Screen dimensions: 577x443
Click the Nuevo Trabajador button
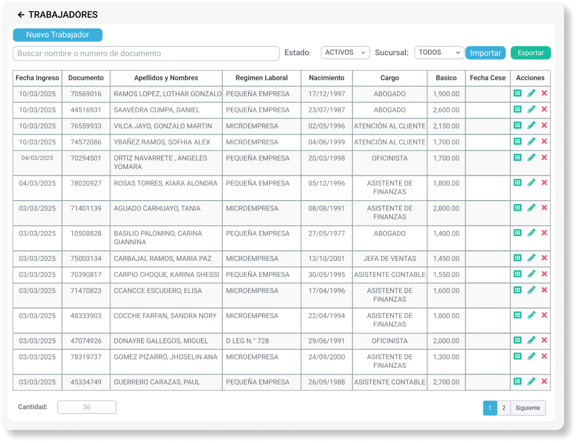click(x=57, y=34)
